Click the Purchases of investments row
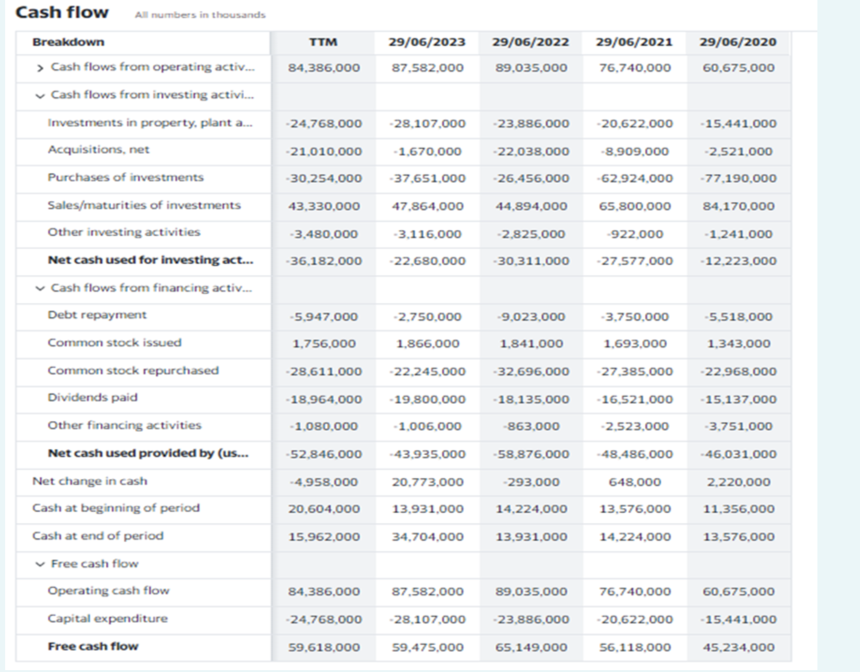The height and width of the screenshot is (672, 860). (x=125, y=178)
